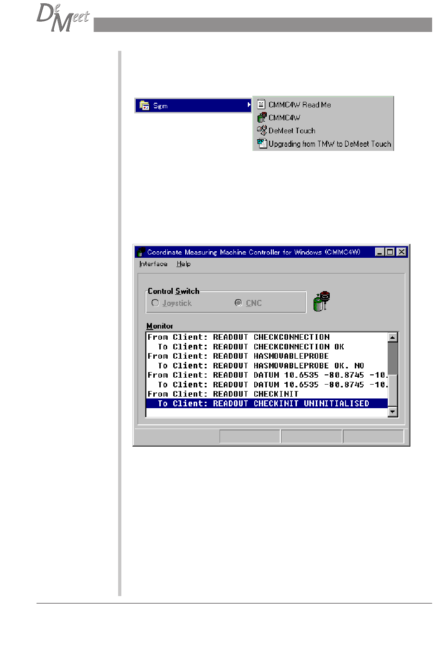Select line 'To Client: READOUT DATUM 10.6535'

pos(267,385)
